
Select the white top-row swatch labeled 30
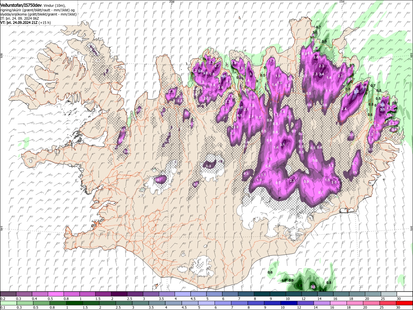(x=404, y=294)
